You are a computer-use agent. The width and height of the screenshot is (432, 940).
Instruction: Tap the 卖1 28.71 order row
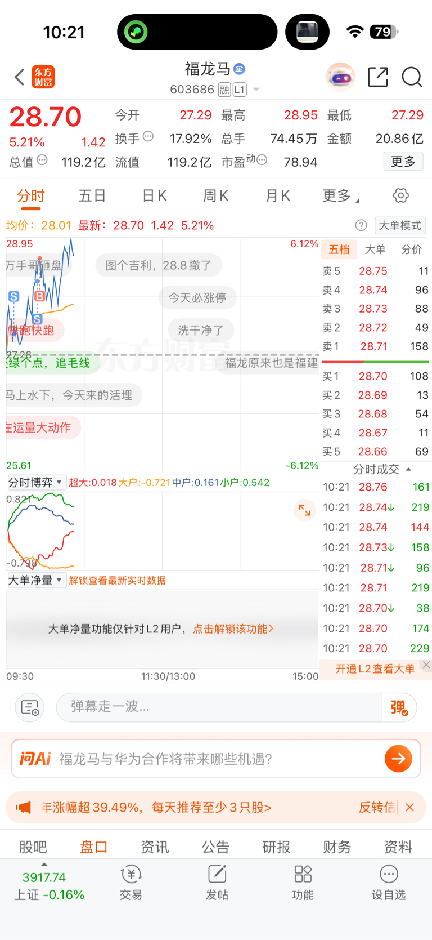375,346
